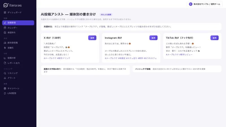Click the ＼本日発売／ line in X draft
Screen dimensions: 226x127
coord(50,43)
